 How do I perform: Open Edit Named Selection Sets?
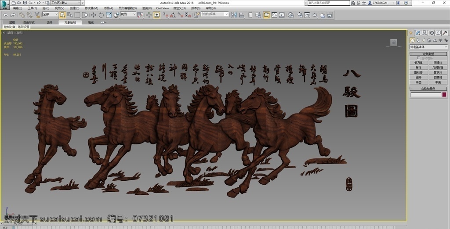196,15
